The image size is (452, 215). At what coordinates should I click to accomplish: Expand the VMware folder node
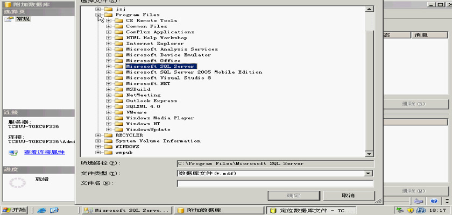tap(109, 112)
